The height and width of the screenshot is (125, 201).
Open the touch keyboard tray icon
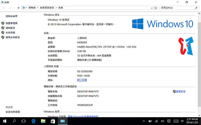pyautogui.click(x=176, y=121)
